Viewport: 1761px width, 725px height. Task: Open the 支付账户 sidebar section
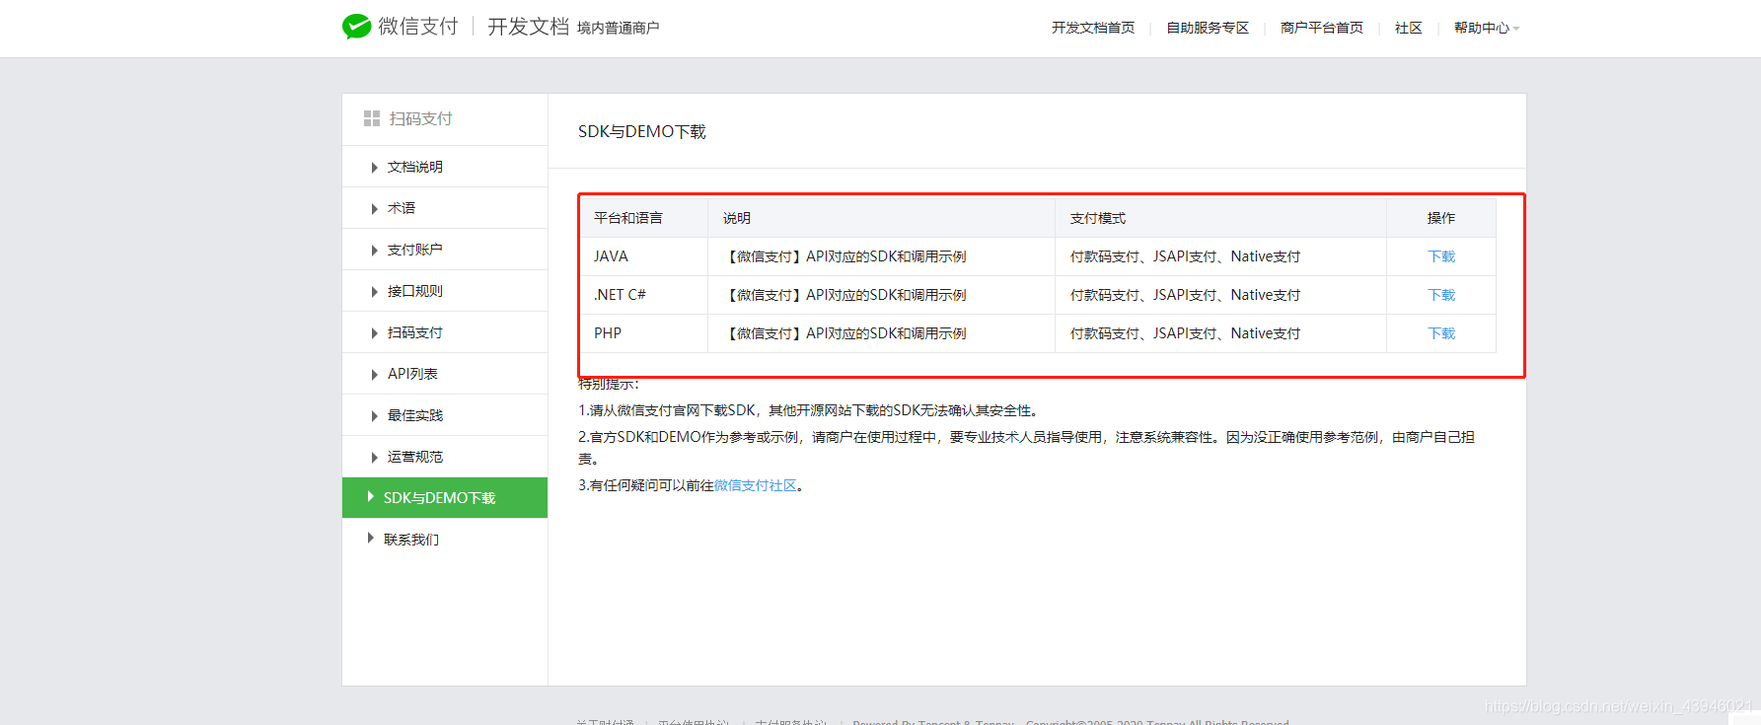pos(445,250)
